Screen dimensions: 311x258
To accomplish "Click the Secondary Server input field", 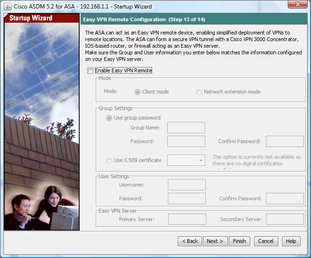I will click(x=284, y=219).
